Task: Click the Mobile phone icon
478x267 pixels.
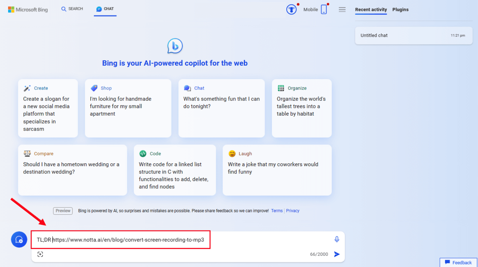Action: [x=324, y=9]
